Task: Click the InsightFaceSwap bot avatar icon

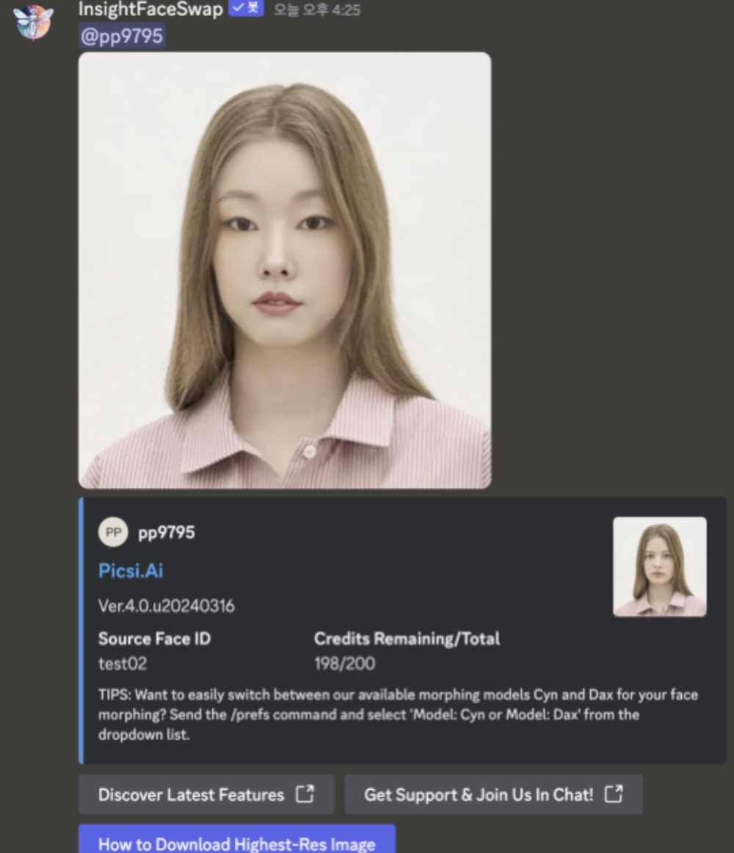Action: click(32, 22)
